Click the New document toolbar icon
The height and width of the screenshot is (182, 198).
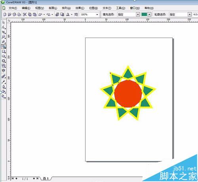coord(5,14)
